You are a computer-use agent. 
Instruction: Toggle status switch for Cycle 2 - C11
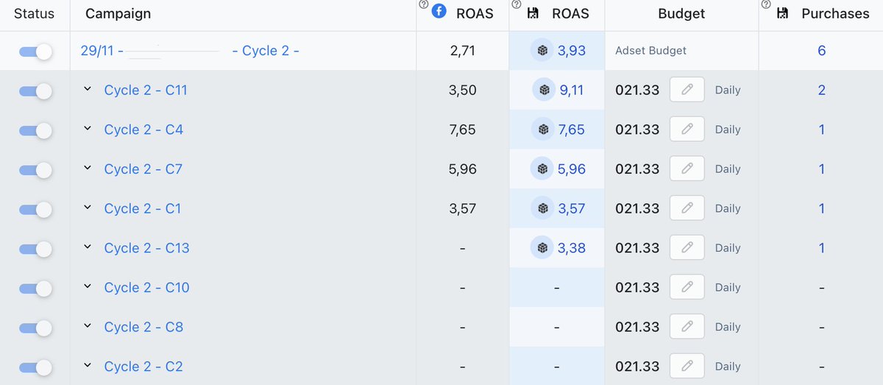pos(35,91)
